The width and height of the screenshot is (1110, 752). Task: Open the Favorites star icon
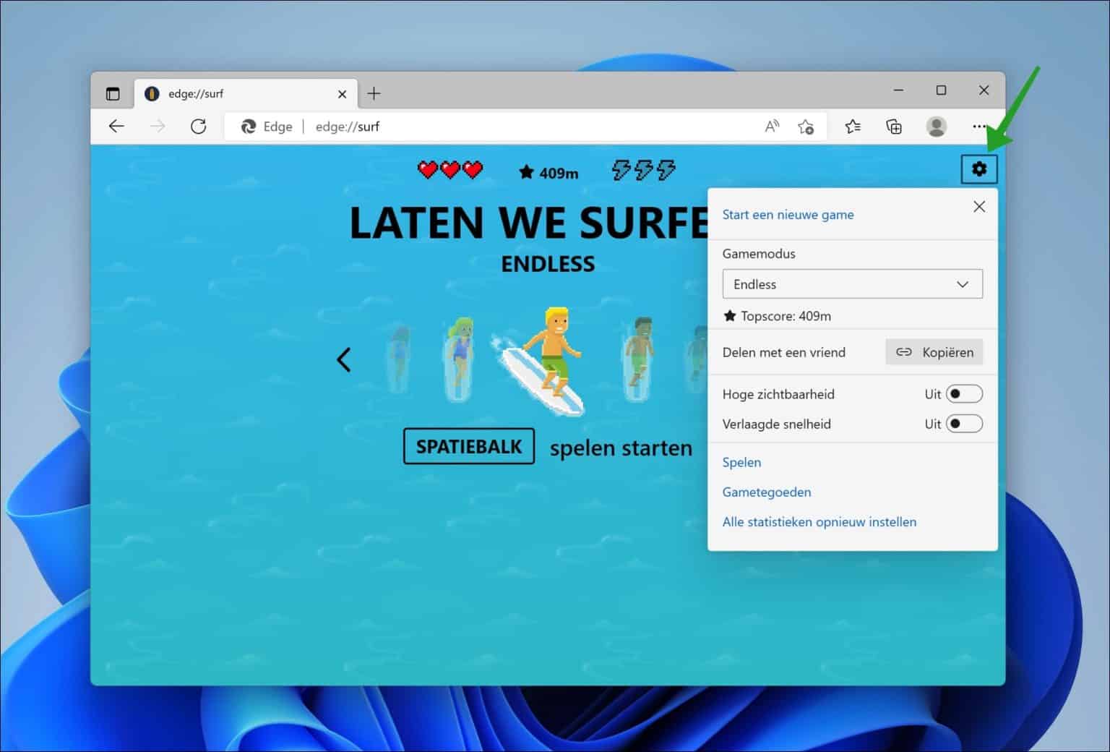[x=853, y=126]
